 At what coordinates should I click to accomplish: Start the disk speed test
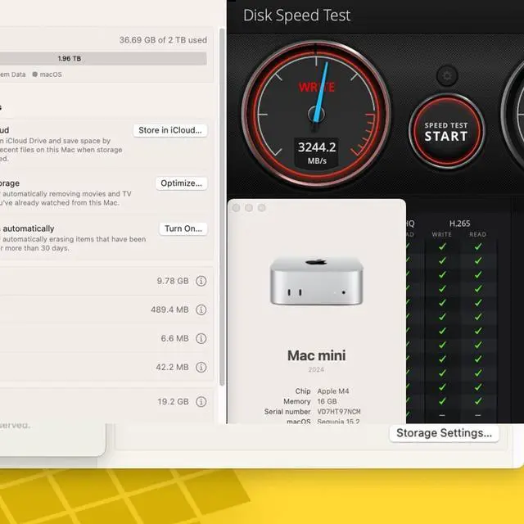click(446, 132)
